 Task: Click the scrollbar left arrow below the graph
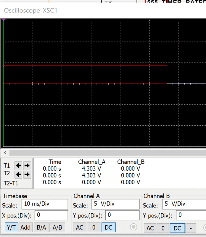5,153
